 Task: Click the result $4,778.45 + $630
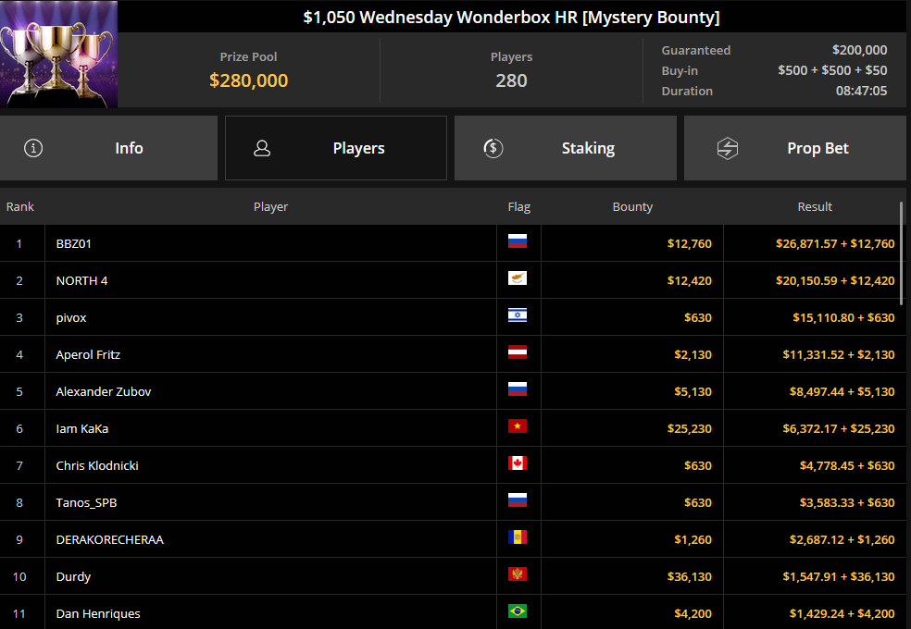(x=847, y=466)
